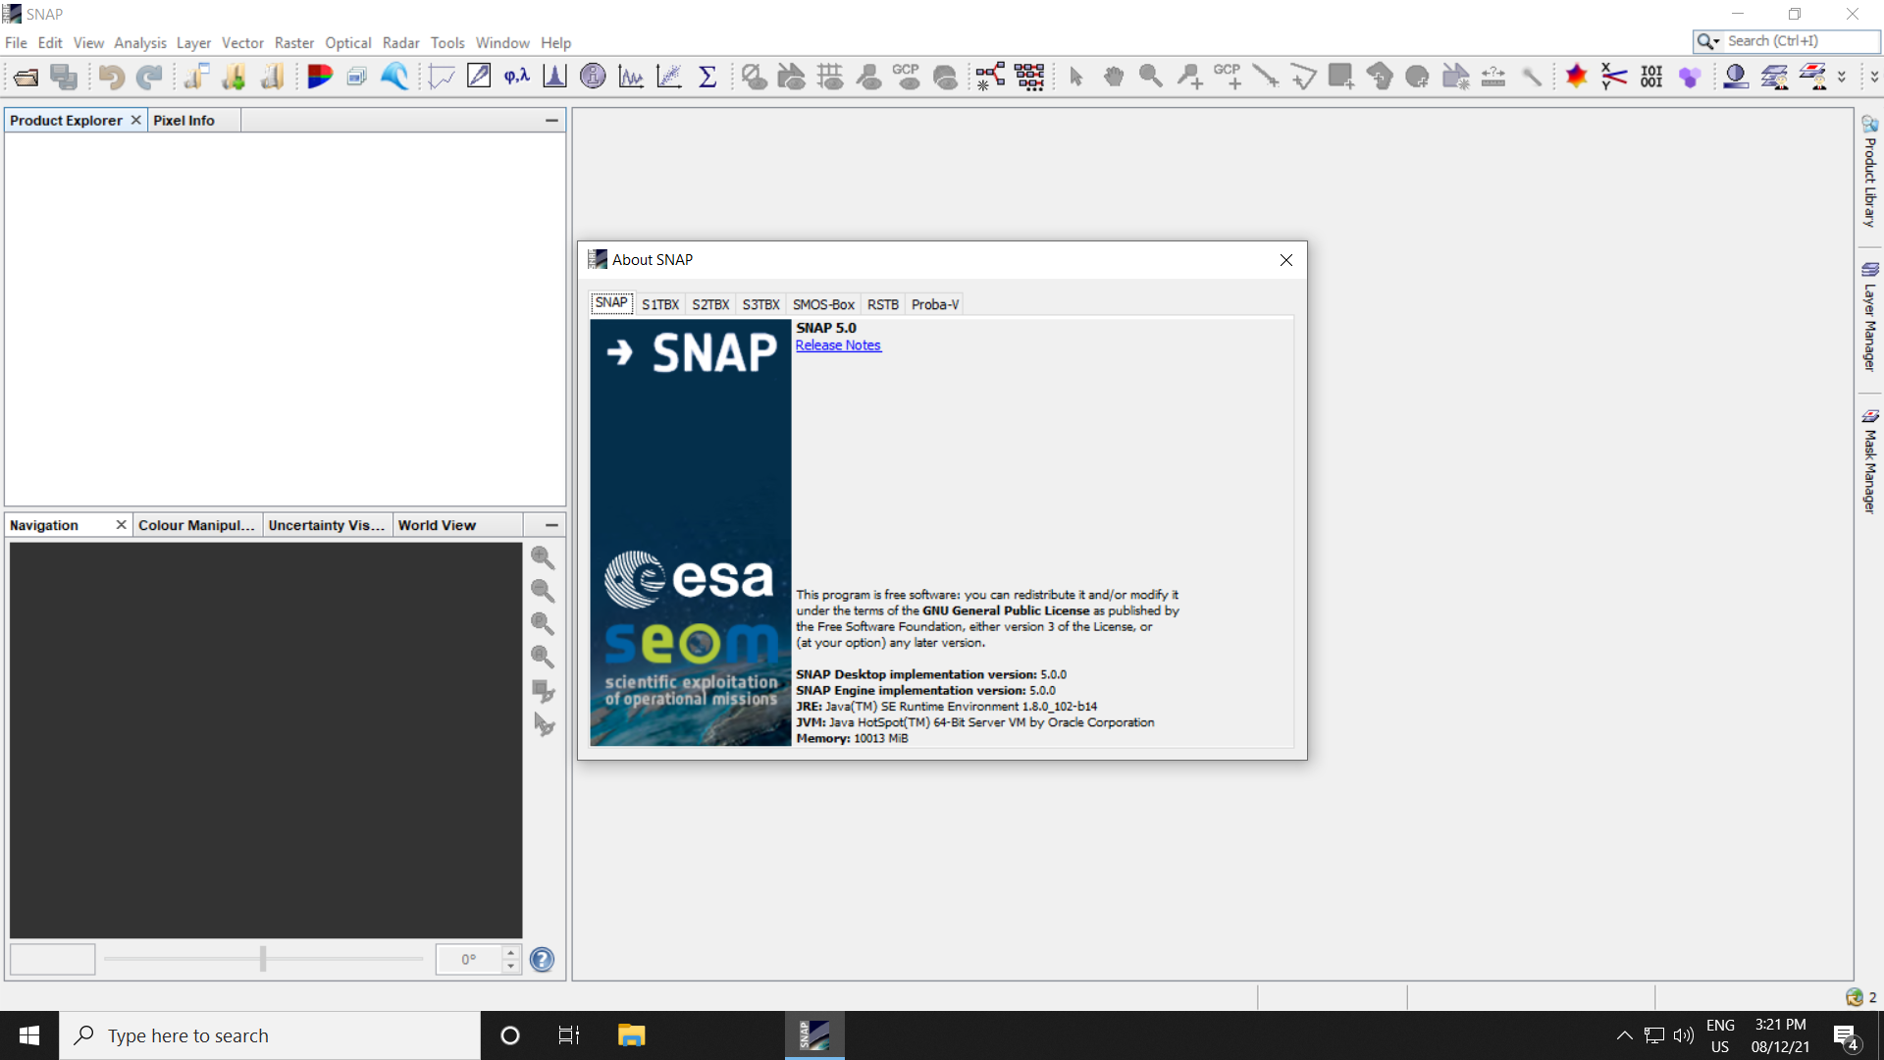Click the rotation angle field

pos(469,959)
